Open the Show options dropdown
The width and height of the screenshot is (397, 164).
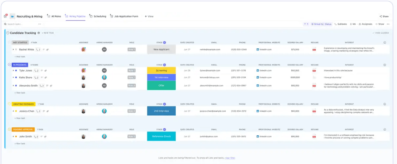380,24
